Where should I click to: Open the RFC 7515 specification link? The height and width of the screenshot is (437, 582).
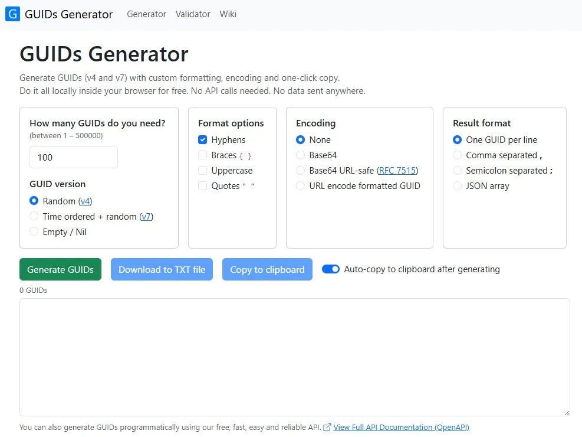tap(398, 170)
